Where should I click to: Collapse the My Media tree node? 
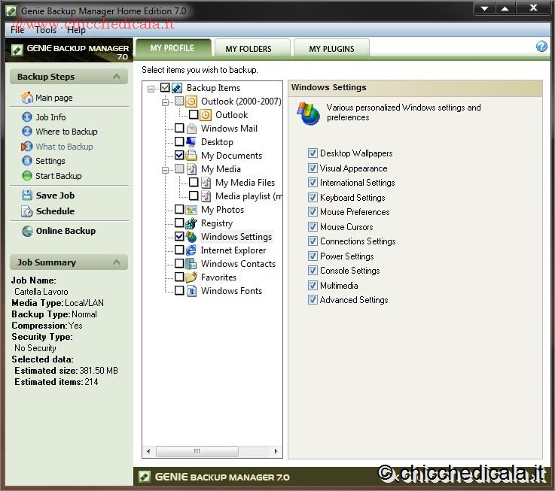(165, 169)
